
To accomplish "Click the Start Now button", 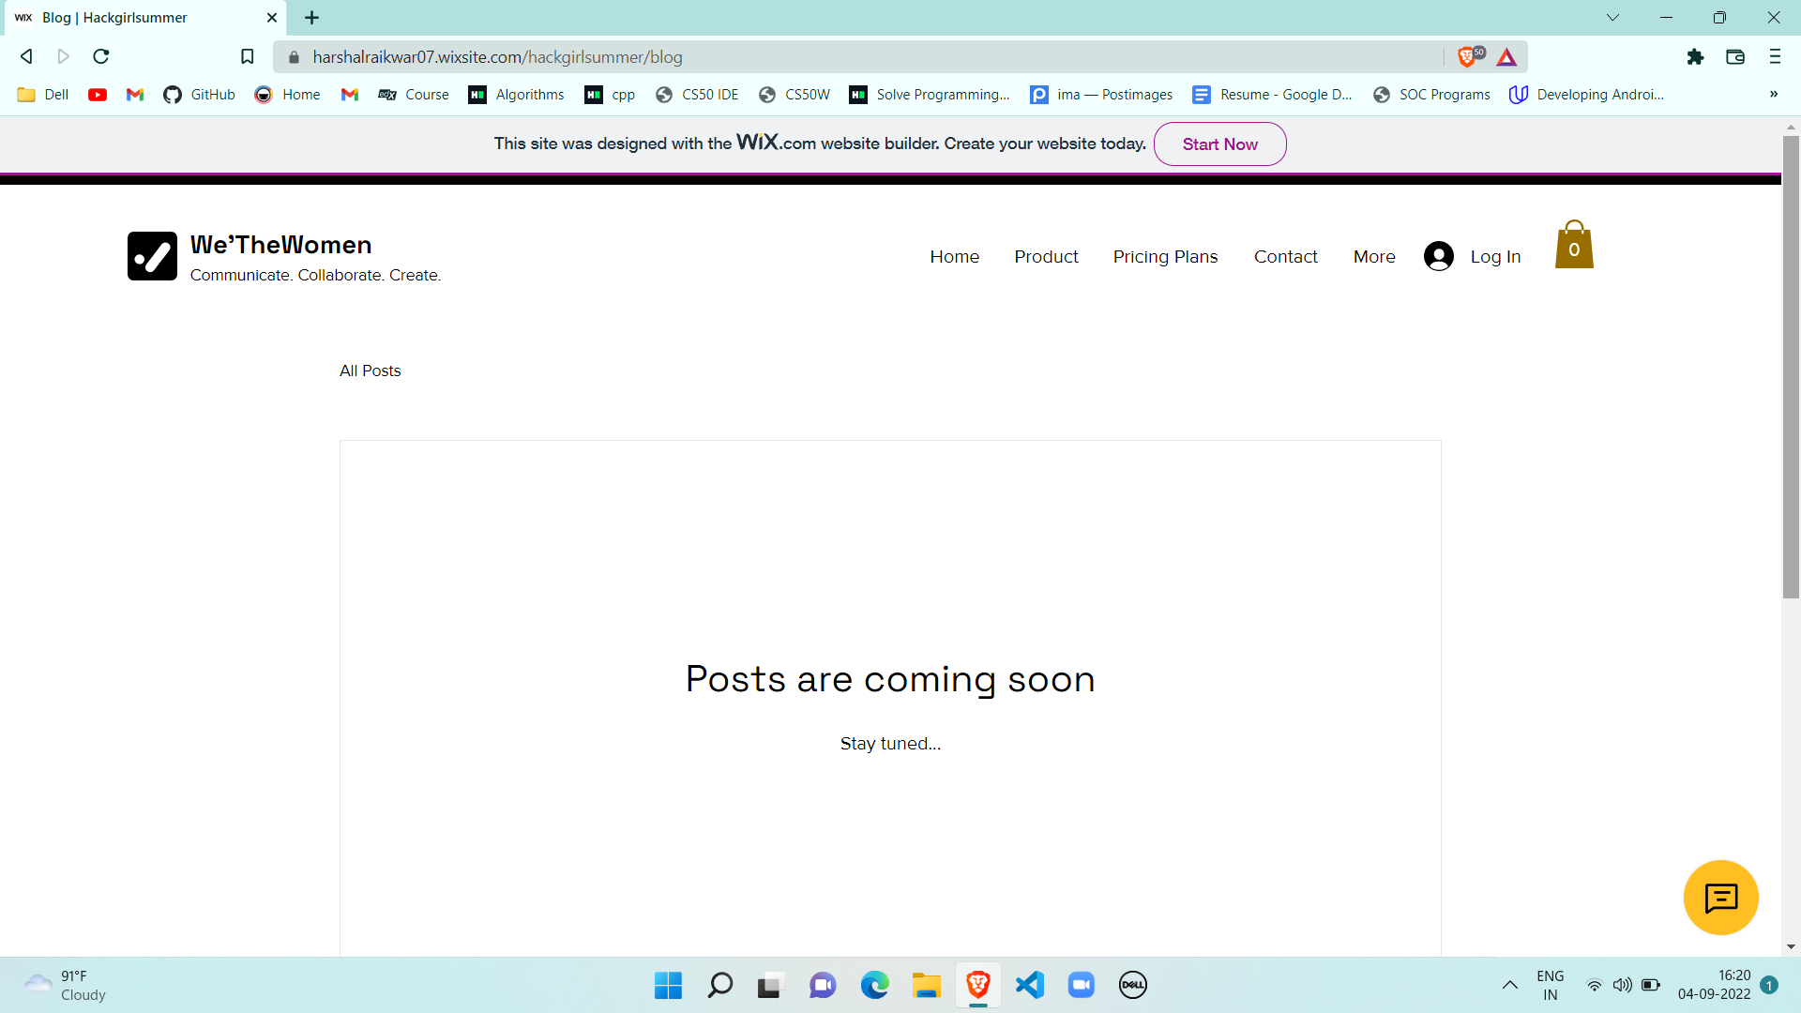I will 1219,144.
